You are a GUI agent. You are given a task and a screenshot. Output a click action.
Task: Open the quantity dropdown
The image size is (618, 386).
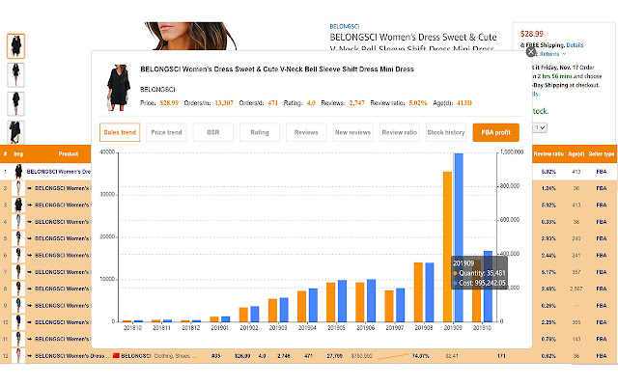(540, 127)
